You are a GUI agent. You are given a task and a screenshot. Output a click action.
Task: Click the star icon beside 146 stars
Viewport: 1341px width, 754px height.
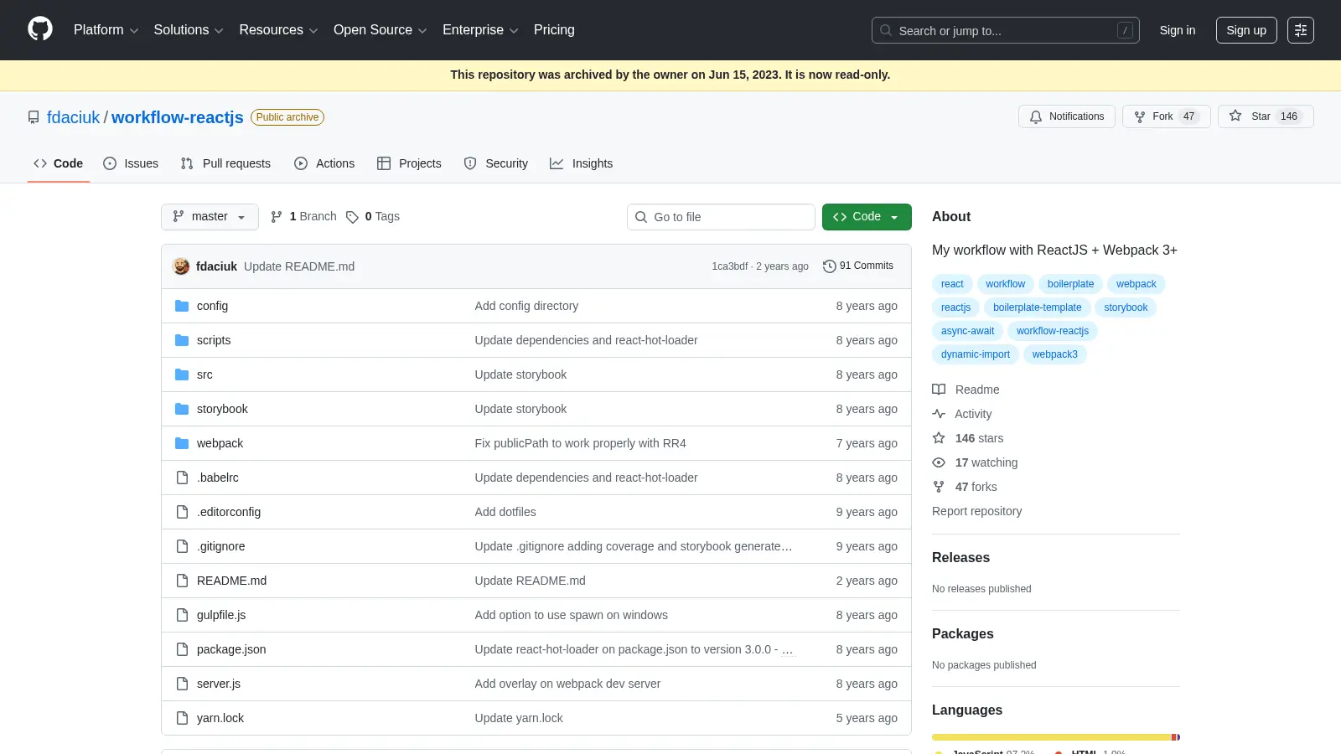(939, 438)
